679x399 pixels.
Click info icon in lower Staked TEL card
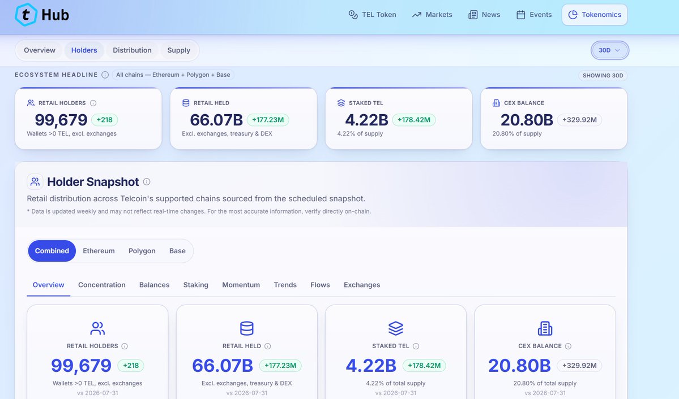tap(416, 346)
